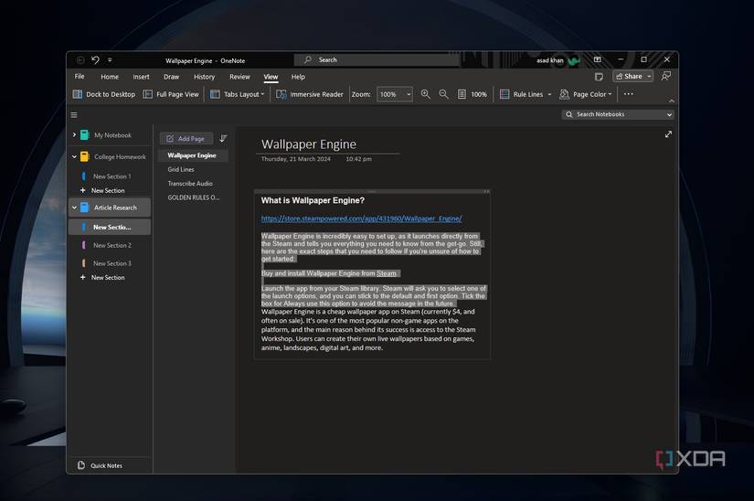Select Article Research notebook
This screenshot has height=501, width=754.
tap(114, 208)
